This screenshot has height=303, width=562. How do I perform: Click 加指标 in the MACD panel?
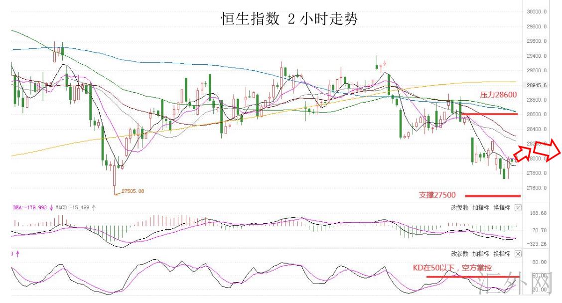click(x=481, y=207)
